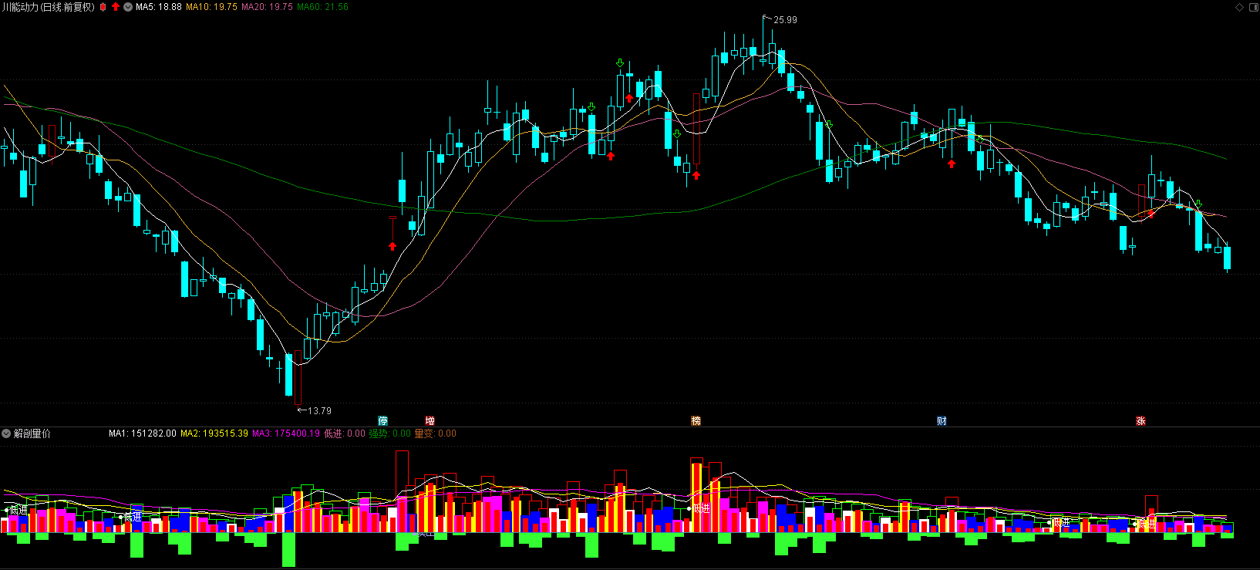
Task: Click the 低进: 0.00 indicator value
Action: (345, 433)
